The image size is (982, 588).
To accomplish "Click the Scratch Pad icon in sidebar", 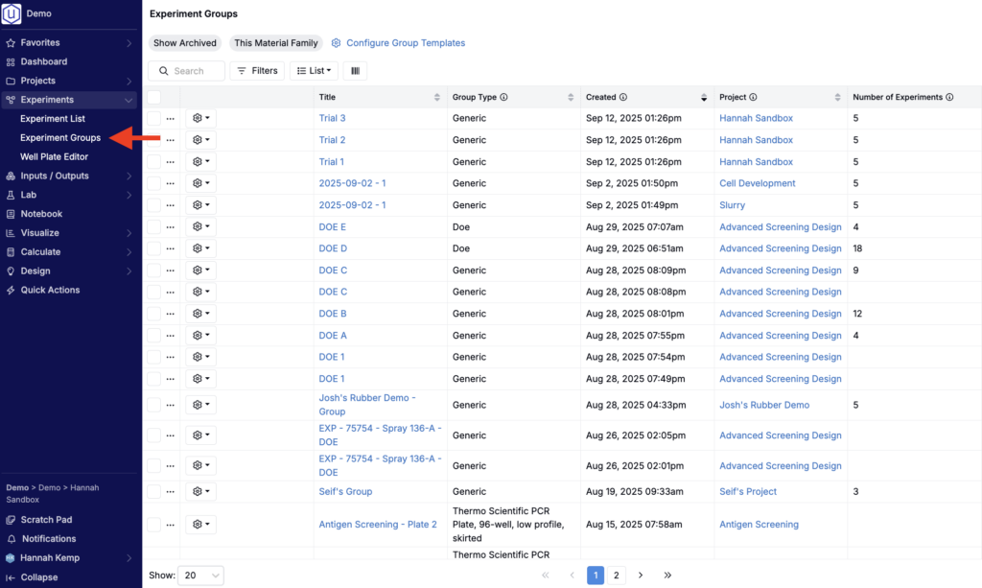I will tap(12, 520).
